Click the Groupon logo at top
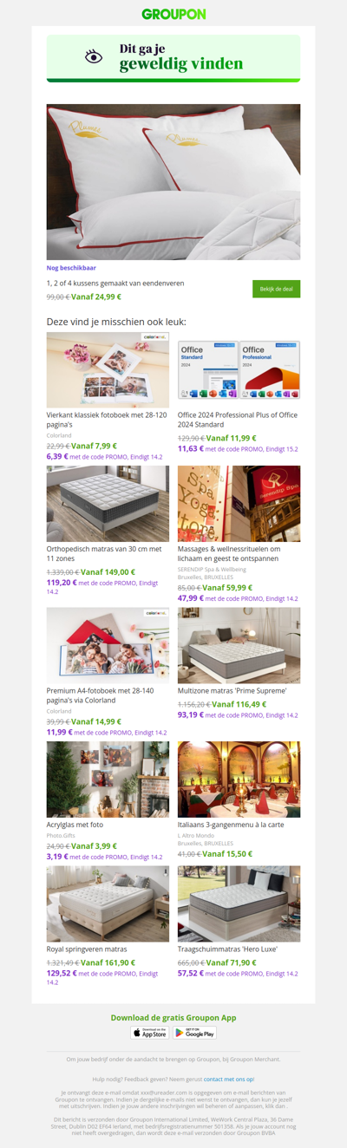 tap(173, 14)
